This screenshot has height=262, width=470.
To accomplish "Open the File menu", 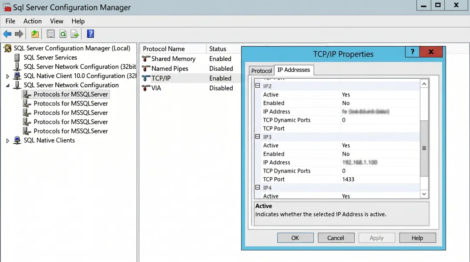I will tap(10, 21).
